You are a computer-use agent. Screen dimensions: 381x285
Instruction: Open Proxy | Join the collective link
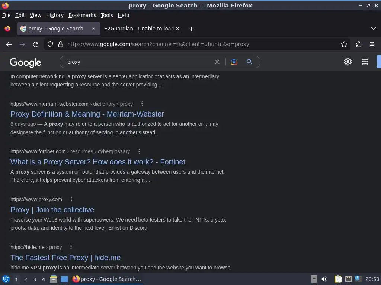(52, 210)
